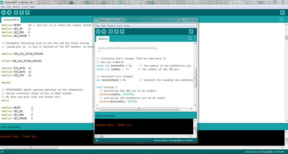This screenshot has width=288, height=154.
Task: Click '#define RESET 4' line
Action: [x=17, y=108]
